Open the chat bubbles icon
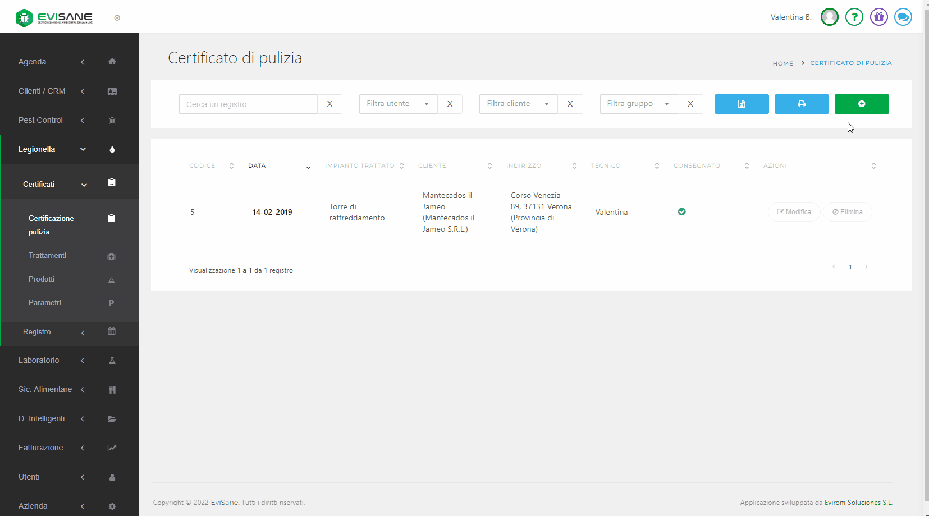This screenshot has width=929, height=516. [x=903, y=17]
